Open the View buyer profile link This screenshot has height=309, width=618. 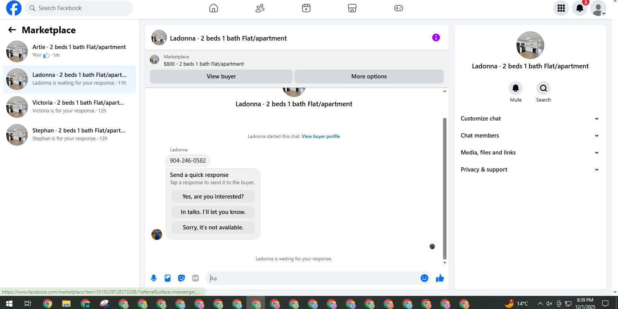pyautogui.click(x=321, y=136)
